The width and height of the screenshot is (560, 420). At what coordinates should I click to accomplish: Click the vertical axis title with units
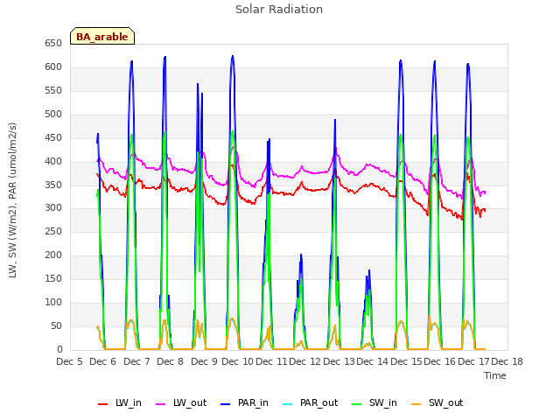tap(12, 200)
